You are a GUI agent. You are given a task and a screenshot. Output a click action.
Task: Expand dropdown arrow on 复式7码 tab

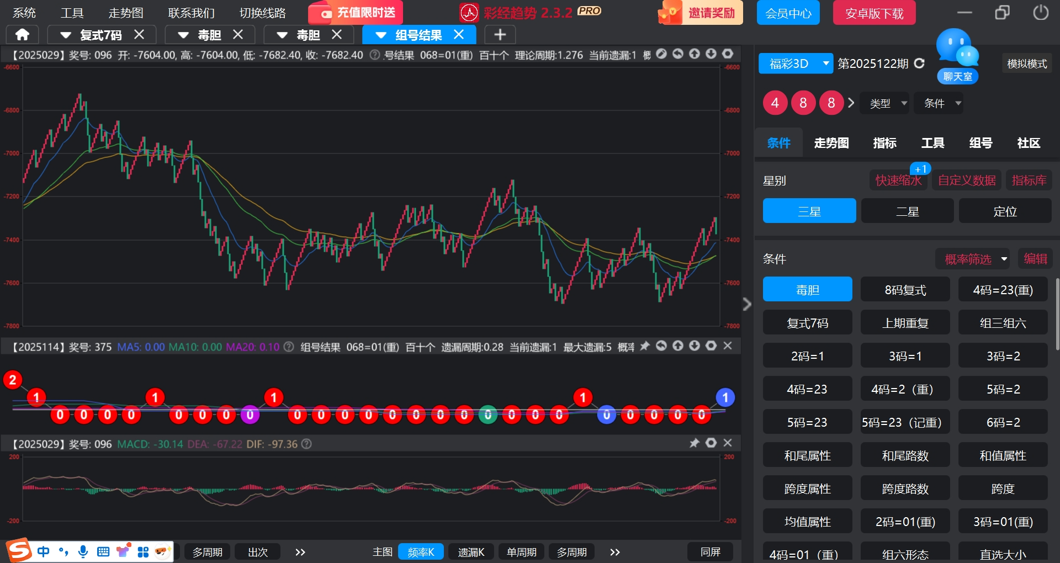[x=66, y=35]
